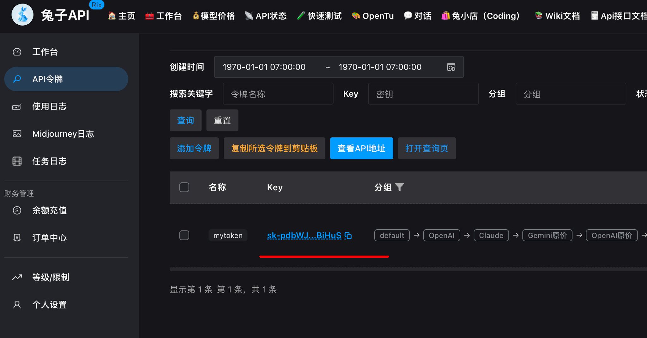Click the 查询 query button
This screenshot has width=647, height=338.
pyautogui.click(x=185, y=120)
